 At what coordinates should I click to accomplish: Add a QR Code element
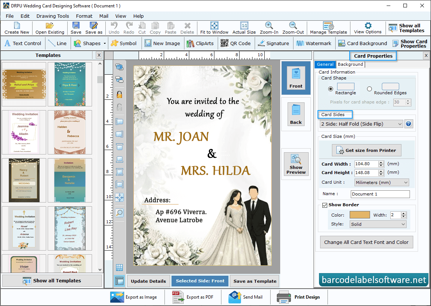tap(235, 44)
